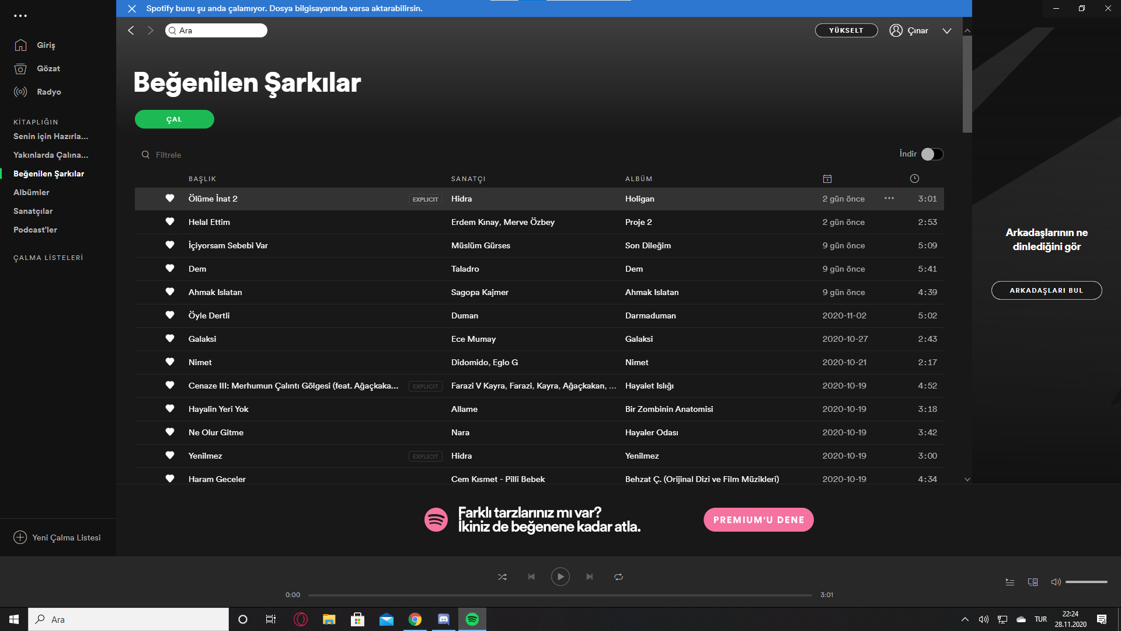Open connect to a device icon
The width and height of the screenshot is (1121, 631).
coord(1032,582)
